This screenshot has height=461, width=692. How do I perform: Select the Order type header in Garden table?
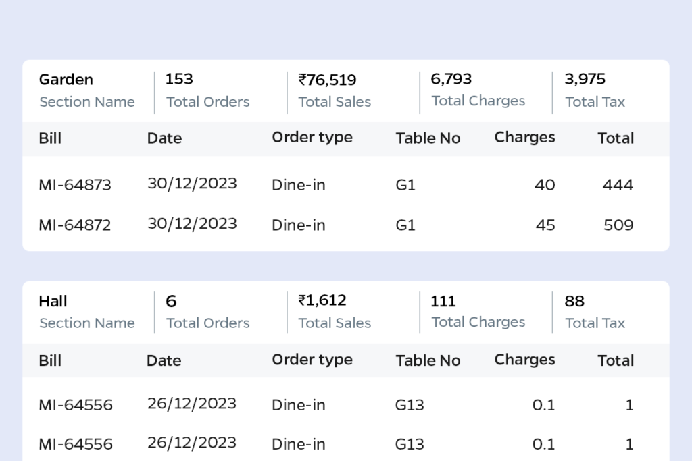[x=312, y=138]
